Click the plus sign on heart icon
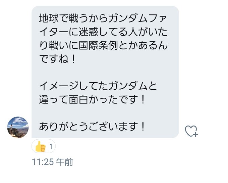The width and height of the screenshot is (228, 183). 195,134
